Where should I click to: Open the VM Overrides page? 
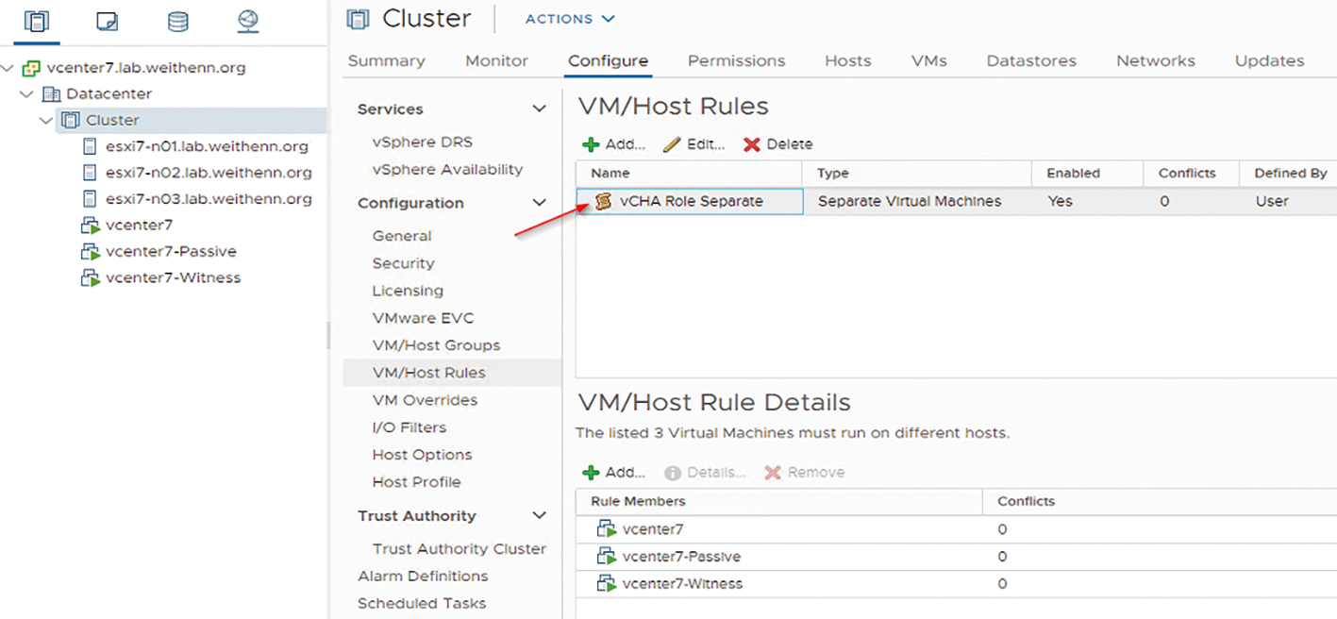tap(425, 401)
